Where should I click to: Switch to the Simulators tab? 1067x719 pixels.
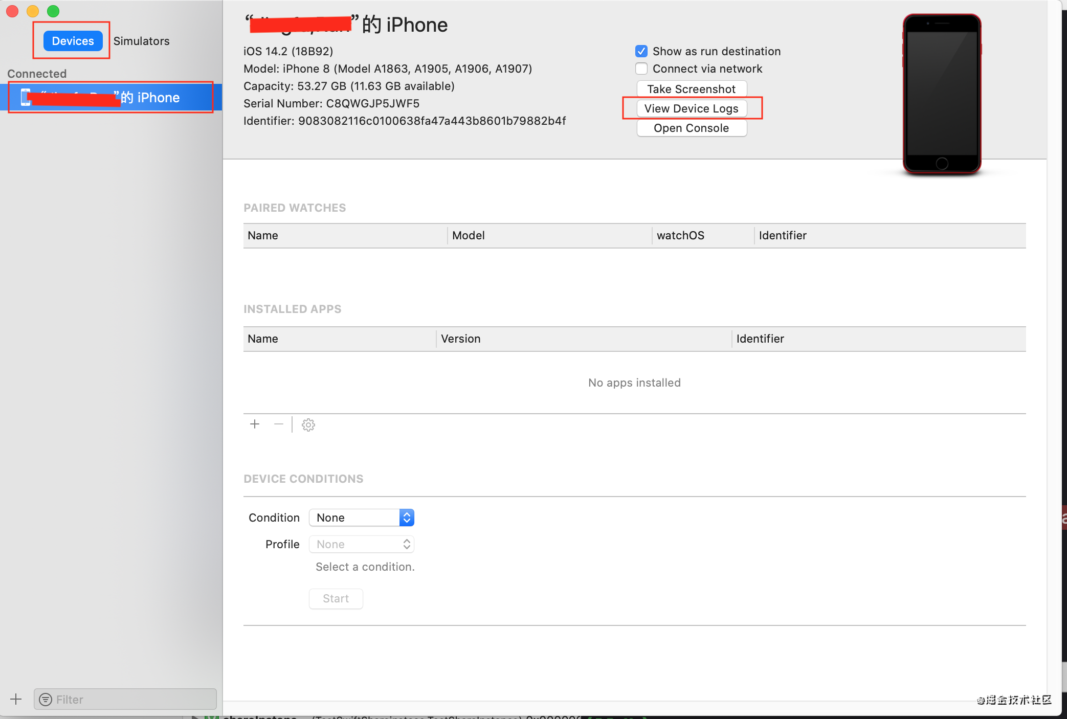[x=141, y=41]
